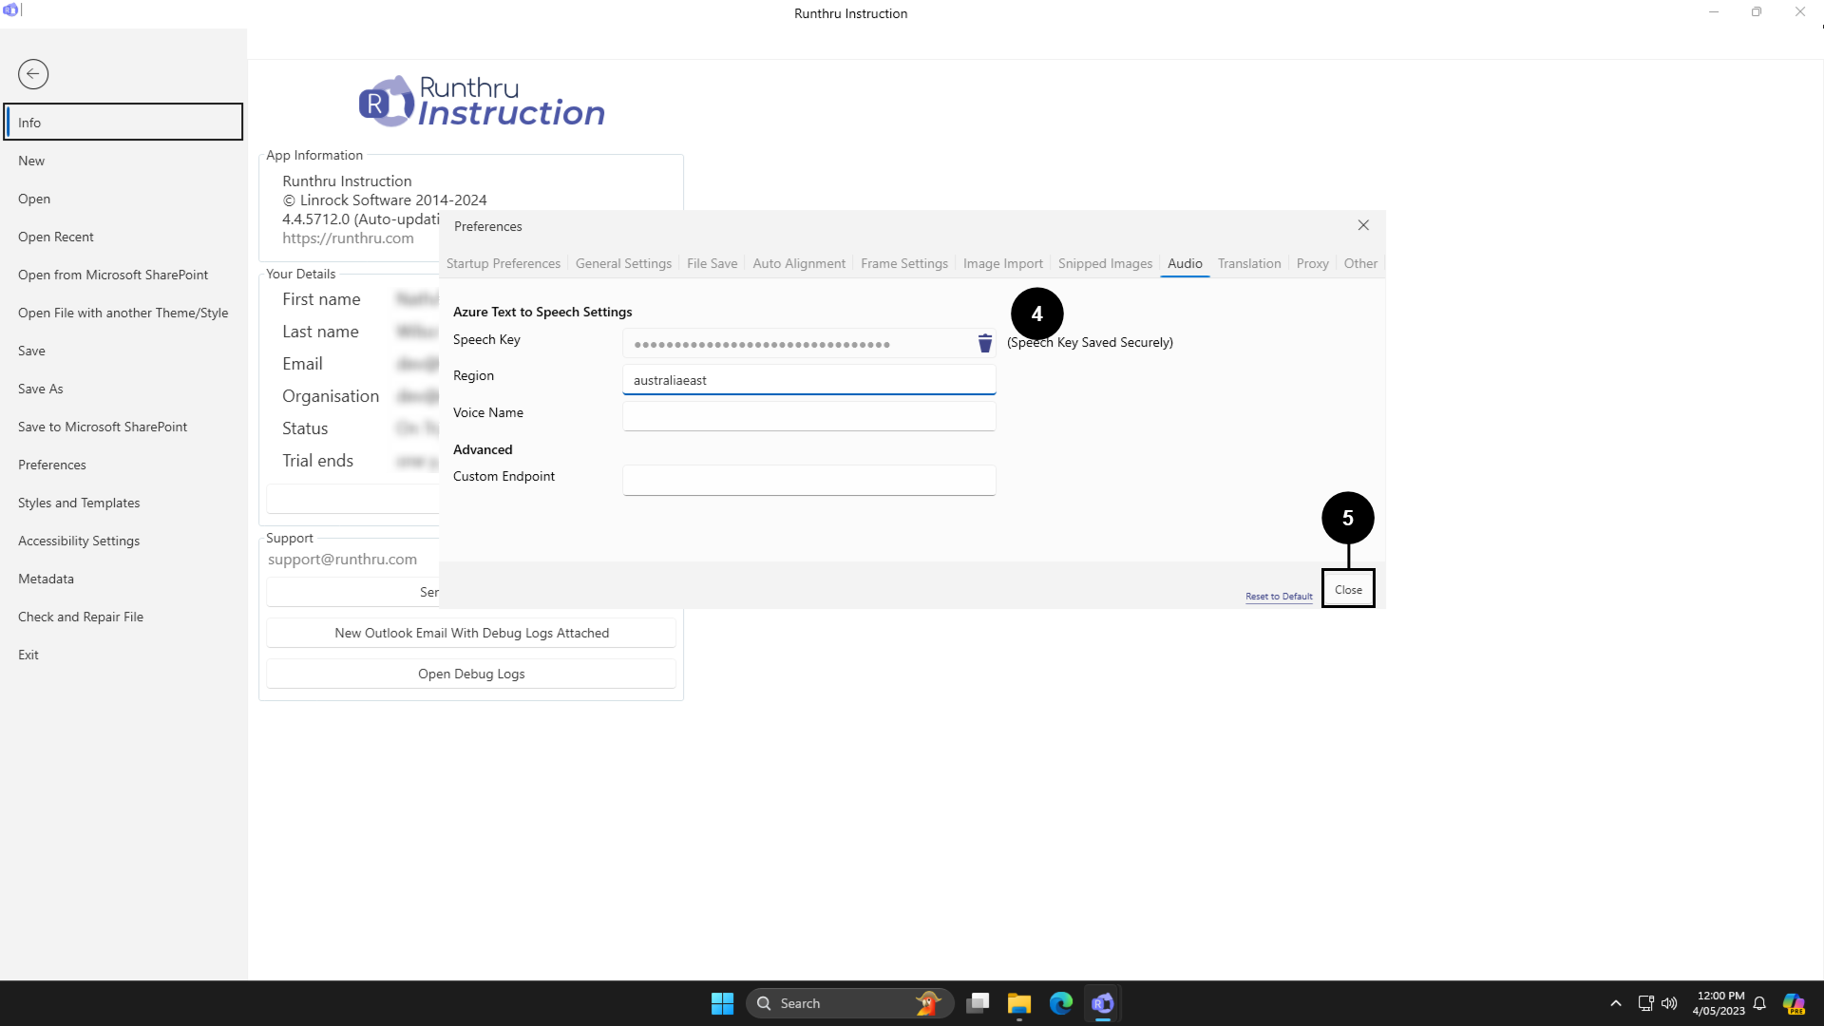1824x1026 pixels.
Task: Open Windows Start menu
Action: coord(722,1003)
